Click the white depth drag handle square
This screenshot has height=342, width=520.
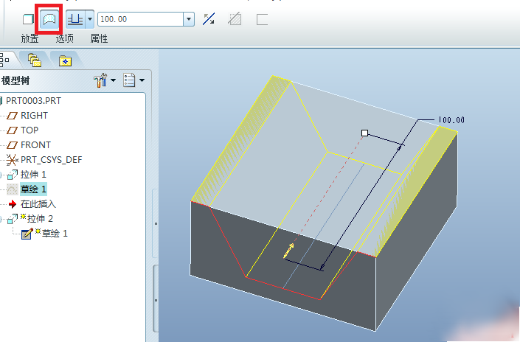(x=364, y=133)
